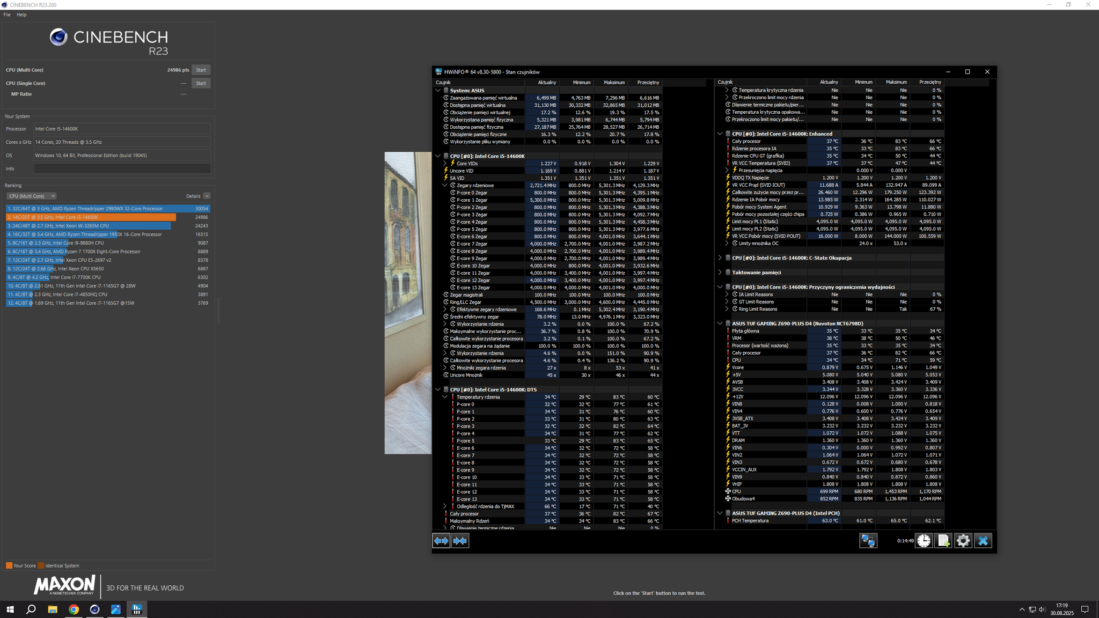Click HWiNFO icon in the taskbar
This screenshot has height=618, width=1099.
(x=137, y=609)
